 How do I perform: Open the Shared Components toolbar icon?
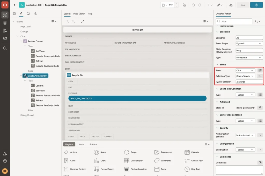coord(231,5)
